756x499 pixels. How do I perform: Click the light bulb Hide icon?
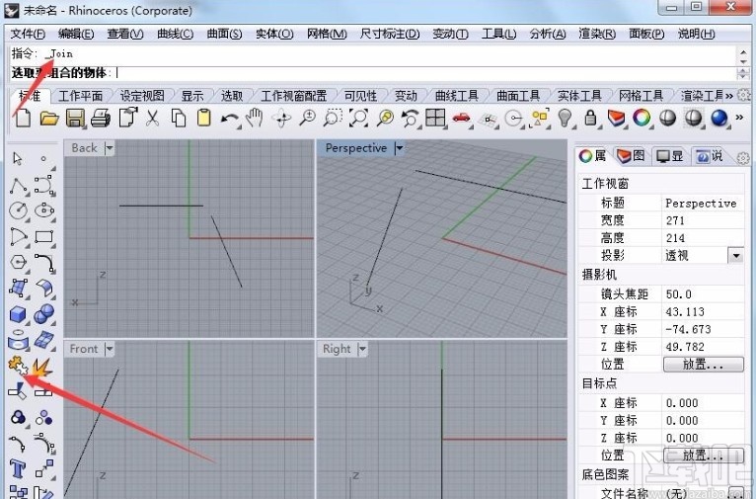tap(565, 118)
